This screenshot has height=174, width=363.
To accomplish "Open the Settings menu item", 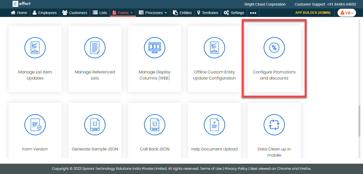I will tap(234, 13).
